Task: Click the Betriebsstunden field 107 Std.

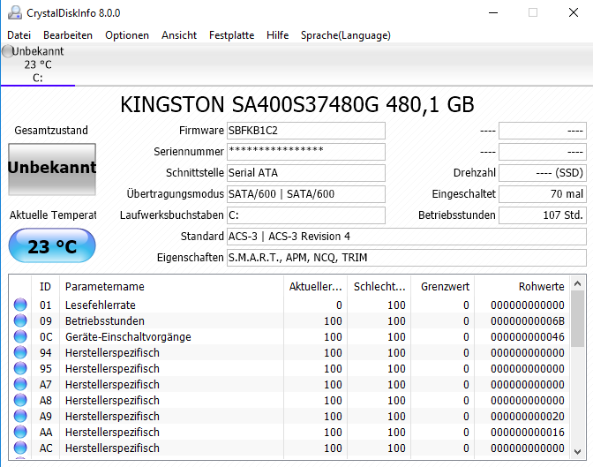Action: tap(543, 215)
